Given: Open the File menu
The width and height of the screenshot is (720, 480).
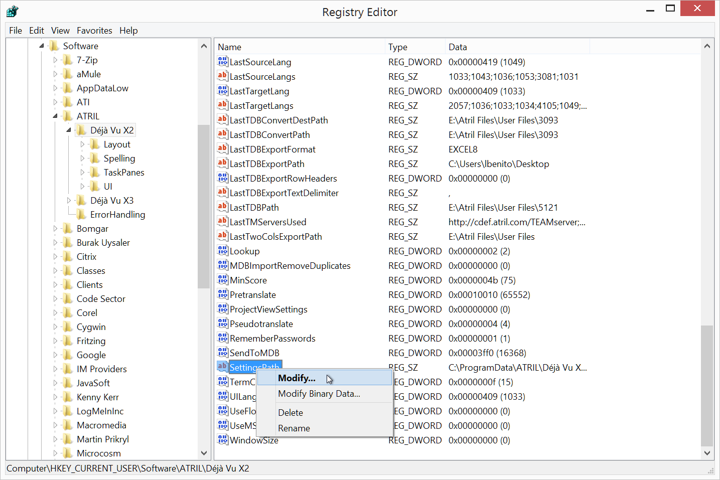Looking at the screenshot, I should click(x=16, y=30).
